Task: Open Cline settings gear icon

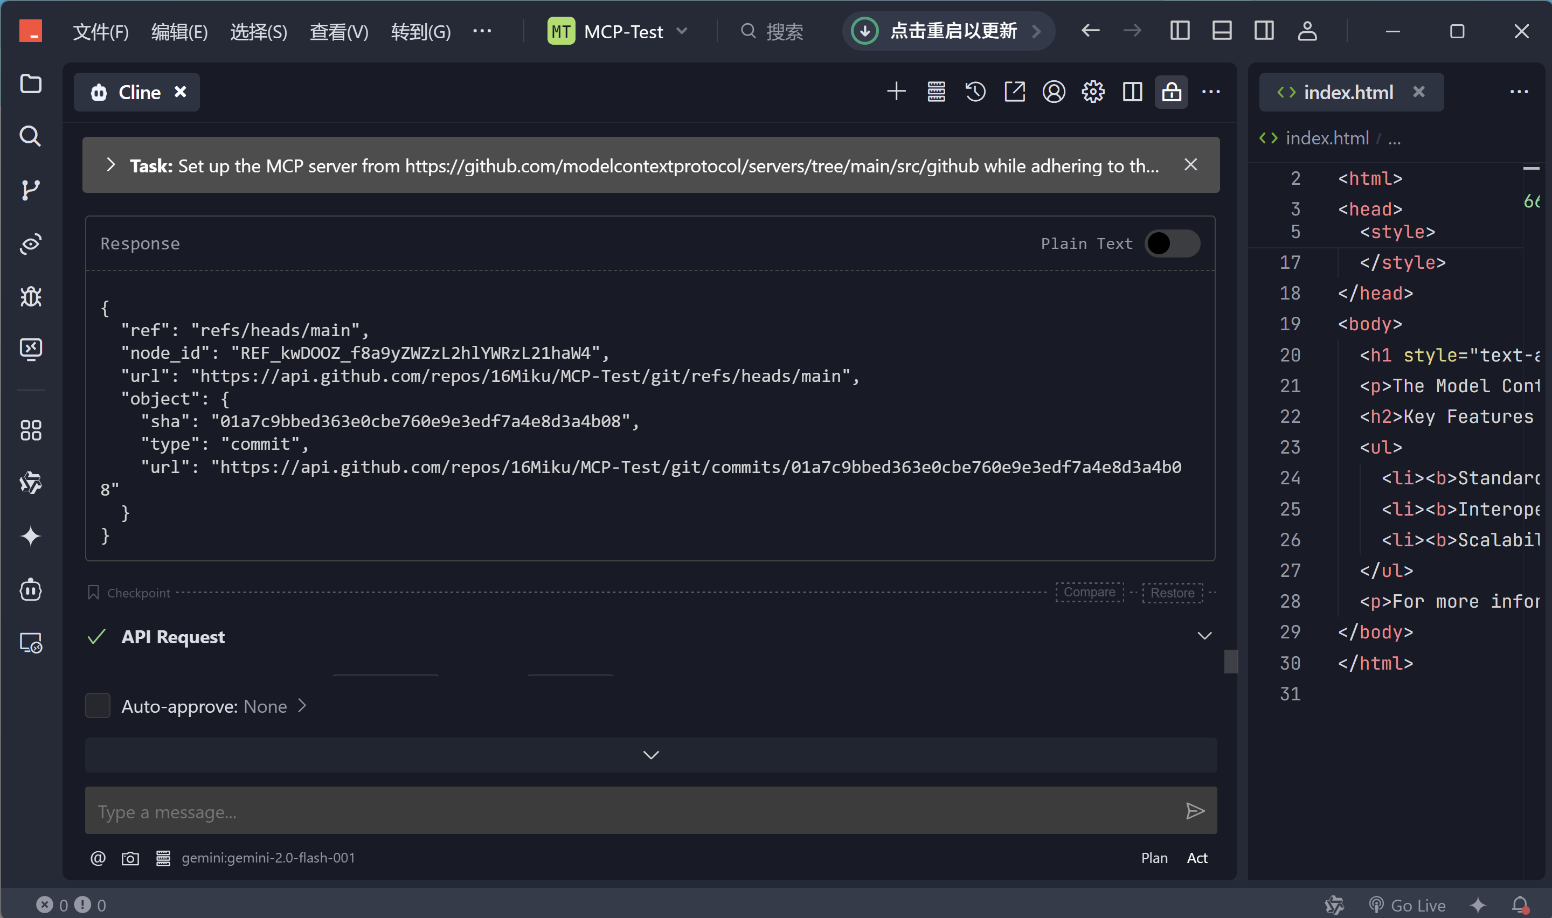Action: click(x=1093, y=92)
